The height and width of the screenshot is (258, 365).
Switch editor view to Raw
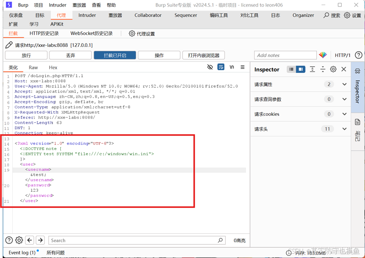click(33, 67)
